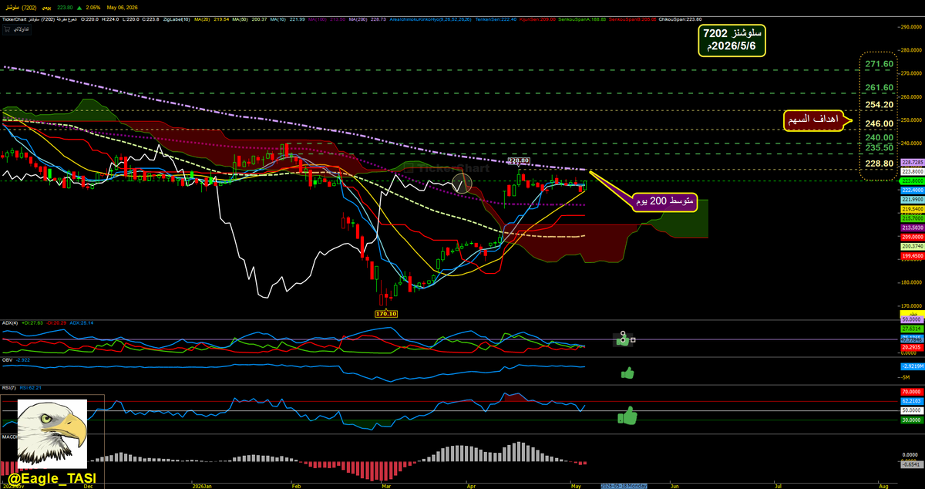925x489 pixels.
Task: Select the ZigLabel(10) indicator label
Action: click(x=177, y=19)
